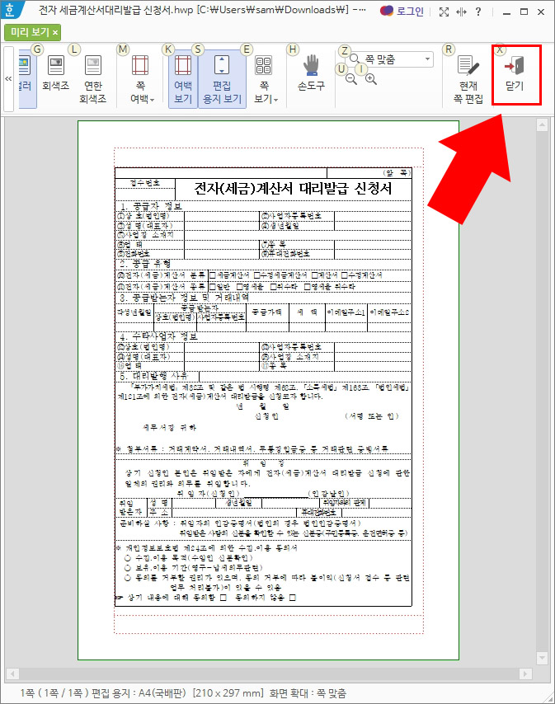Click the vertical scrollbar down arrow
The width and height of the screenshot is (555, 704).
pyautogui.click(x=542, y=658)
